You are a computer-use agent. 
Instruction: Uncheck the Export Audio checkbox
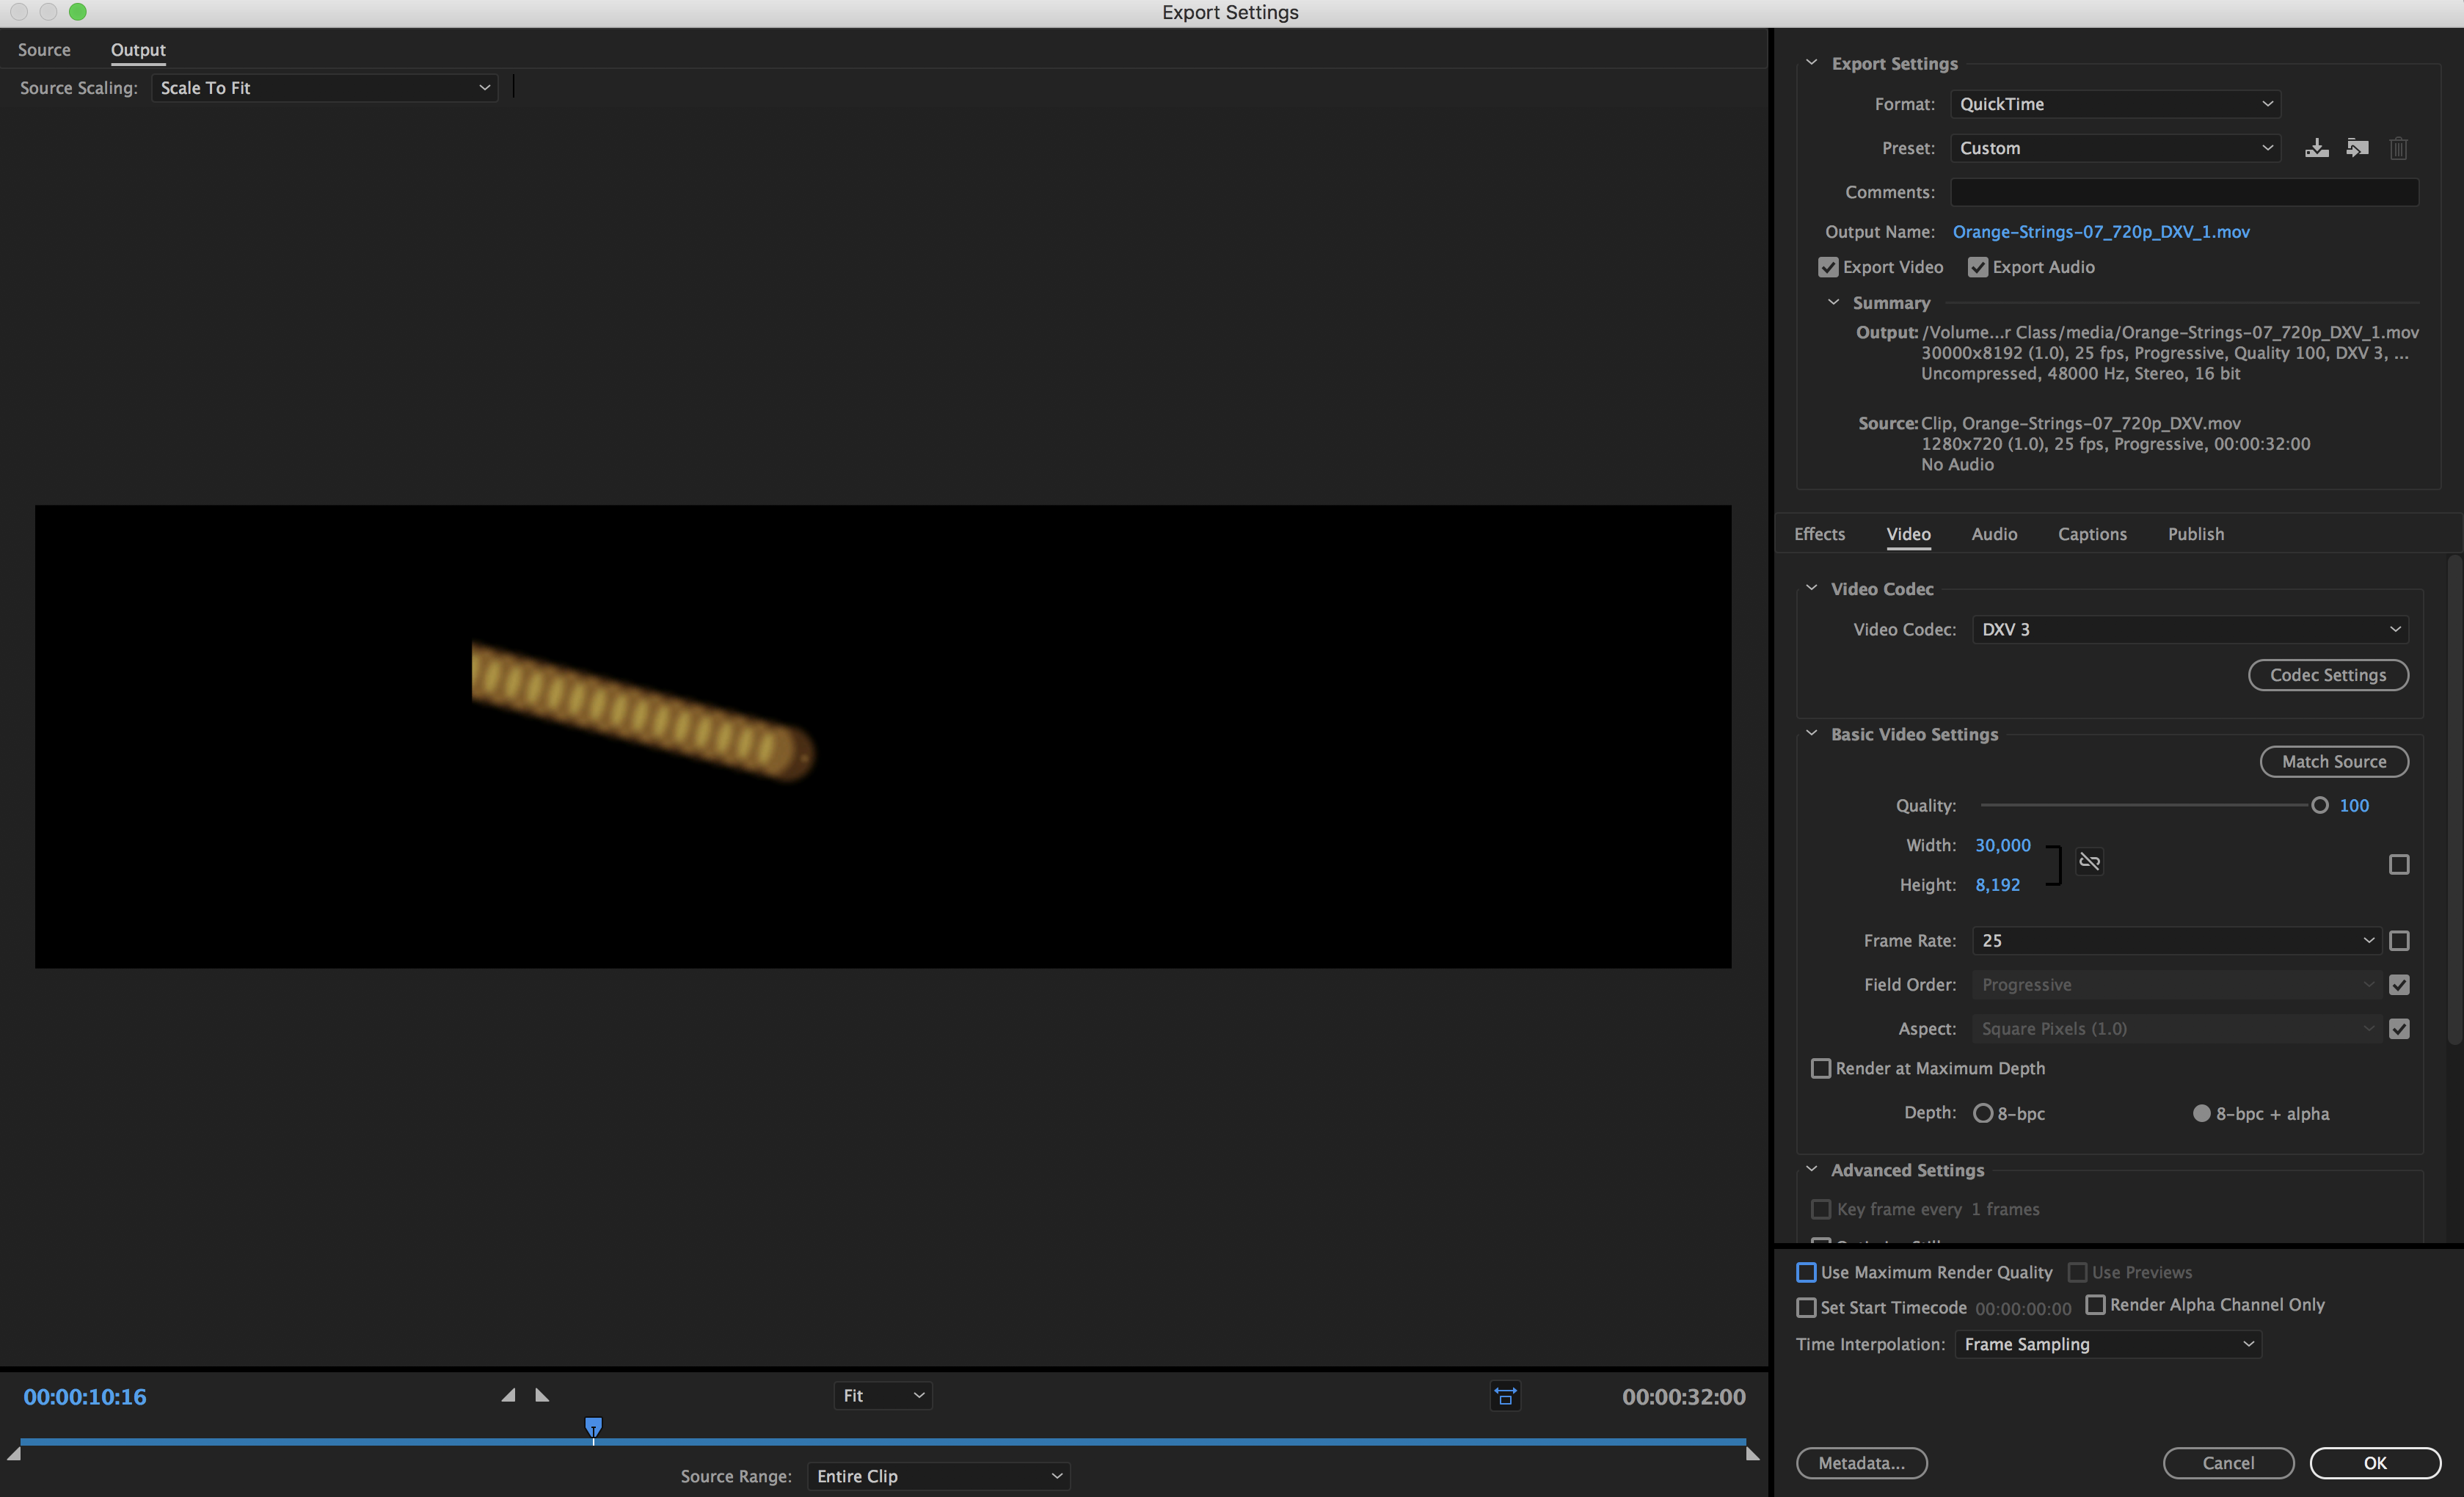click(x=1977, y=267)
